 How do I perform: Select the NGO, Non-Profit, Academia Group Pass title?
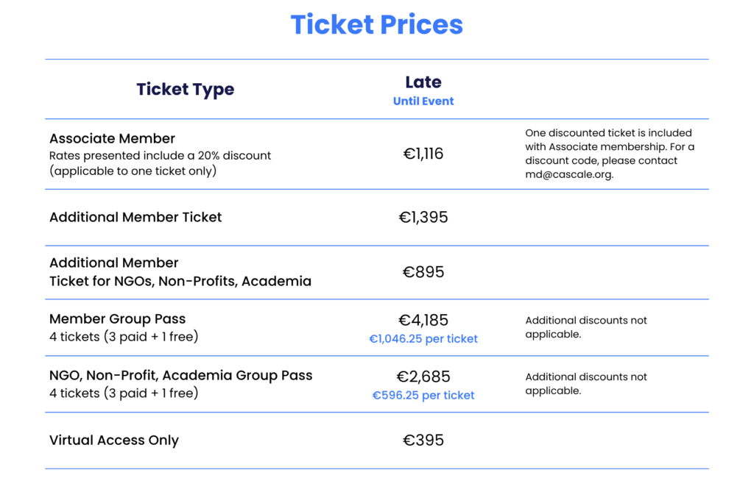181,375
